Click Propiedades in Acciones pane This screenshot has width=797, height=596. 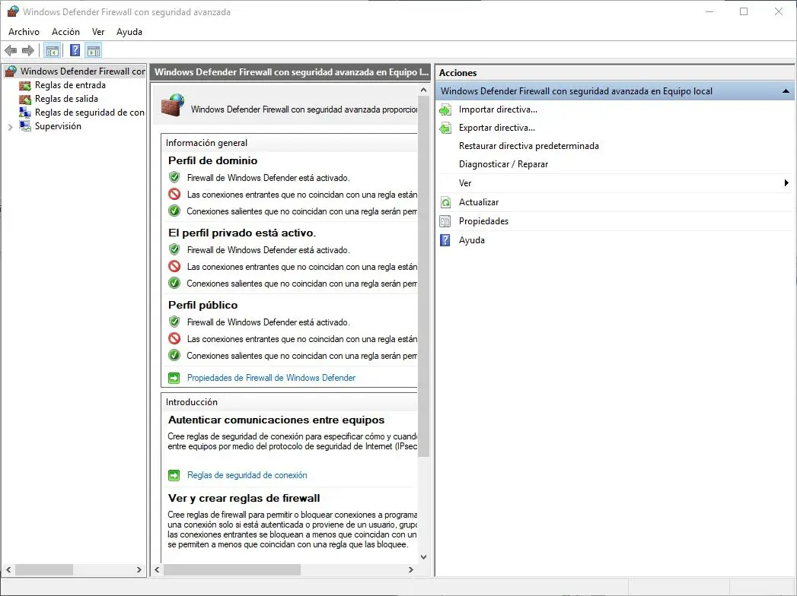coord(483,221)
